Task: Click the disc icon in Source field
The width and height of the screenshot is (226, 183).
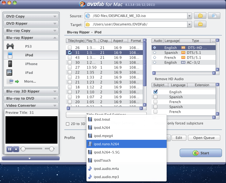Action: [x=88, y=16]
